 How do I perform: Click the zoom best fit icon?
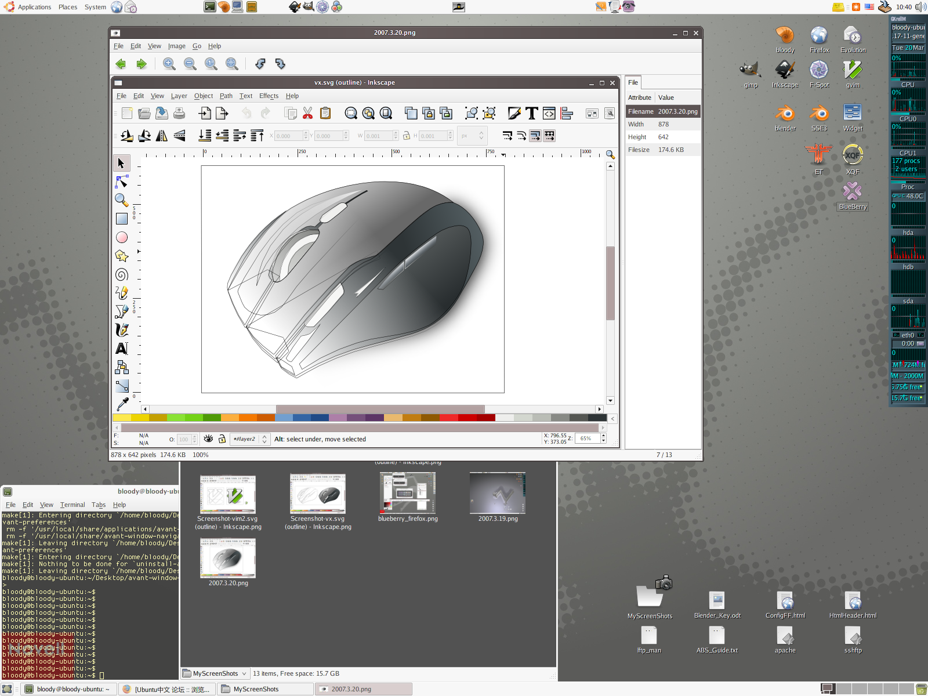[x=231, y=64]
